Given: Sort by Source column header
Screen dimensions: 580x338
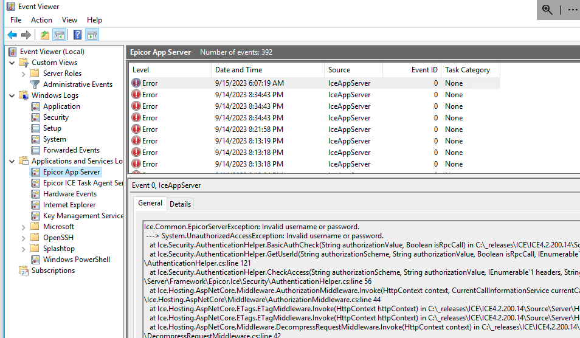Looking at the screenshot, I should coord(354,69).
